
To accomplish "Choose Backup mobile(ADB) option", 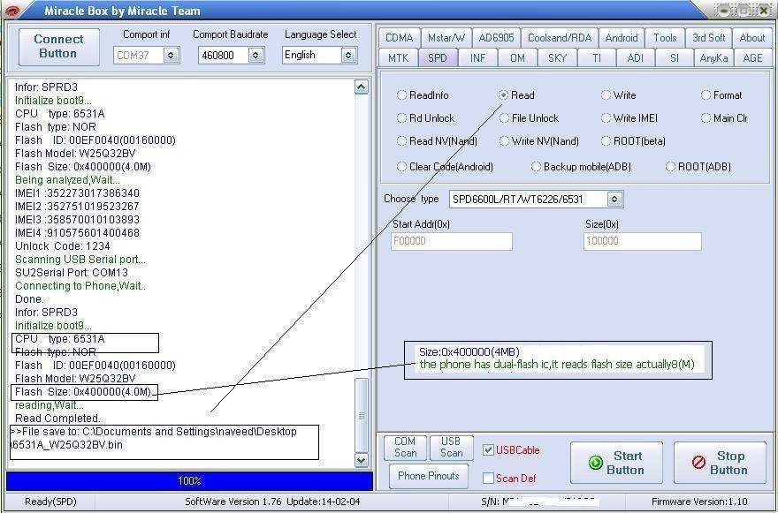I will coord(536,167).
